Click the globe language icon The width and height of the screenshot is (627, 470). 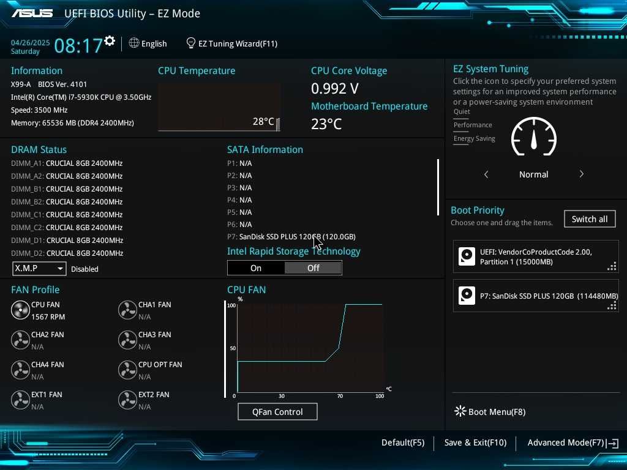pos(134,43)
